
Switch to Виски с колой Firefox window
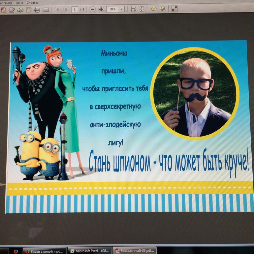pos(45,251)
